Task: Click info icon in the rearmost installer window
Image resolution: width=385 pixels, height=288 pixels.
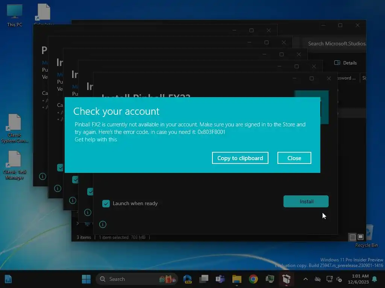Action: (x=42, y=176)
